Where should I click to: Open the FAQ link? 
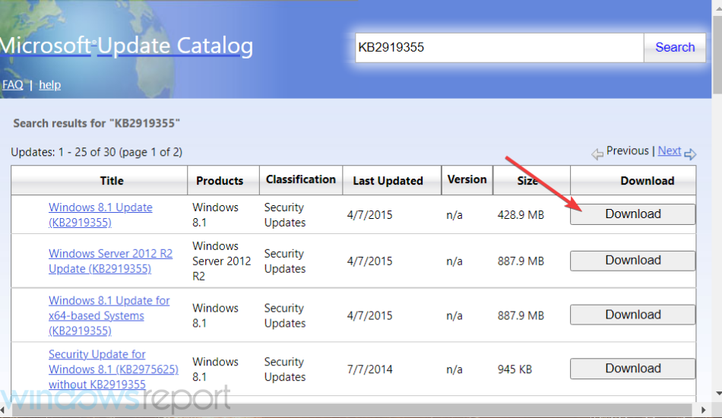click(x=12, y=84)
